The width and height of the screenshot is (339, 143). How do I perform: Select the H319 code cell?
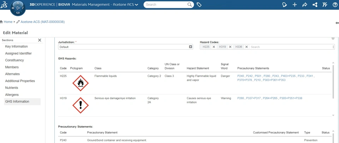63,98
